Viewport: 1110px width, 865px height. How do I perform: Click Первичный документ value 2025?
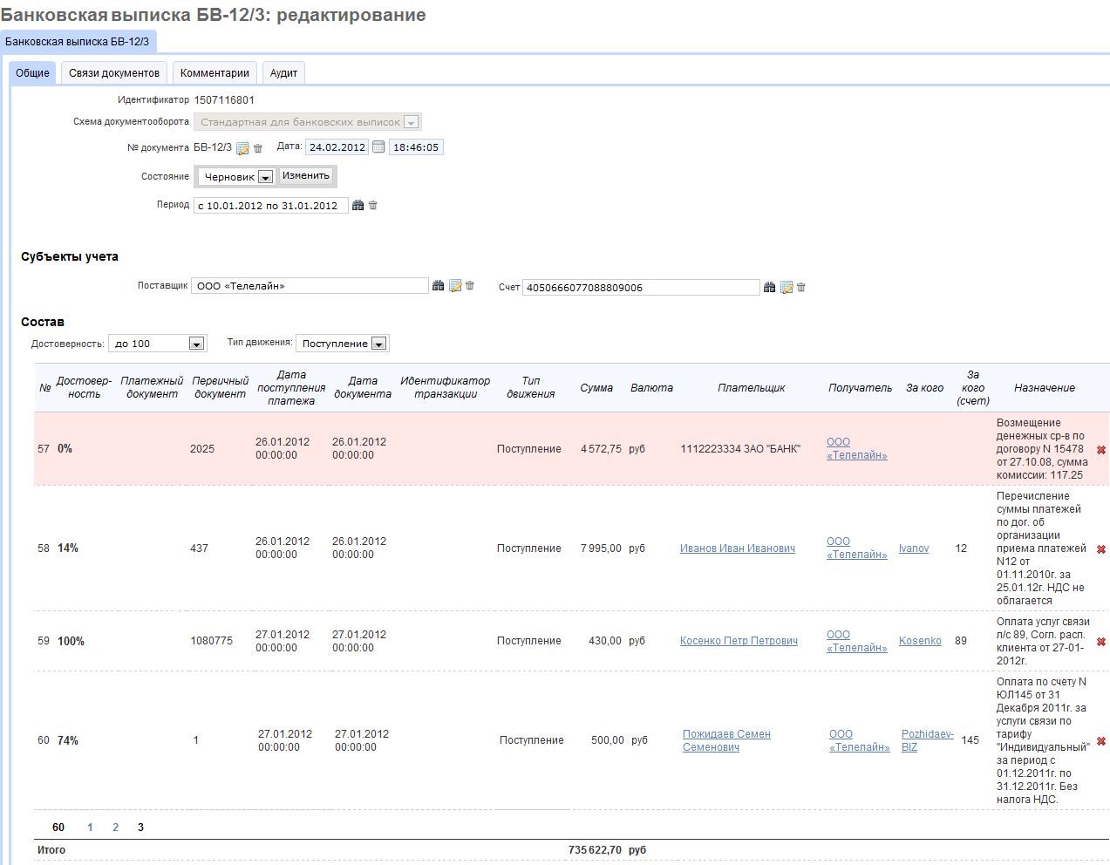[x=202, y=449]
